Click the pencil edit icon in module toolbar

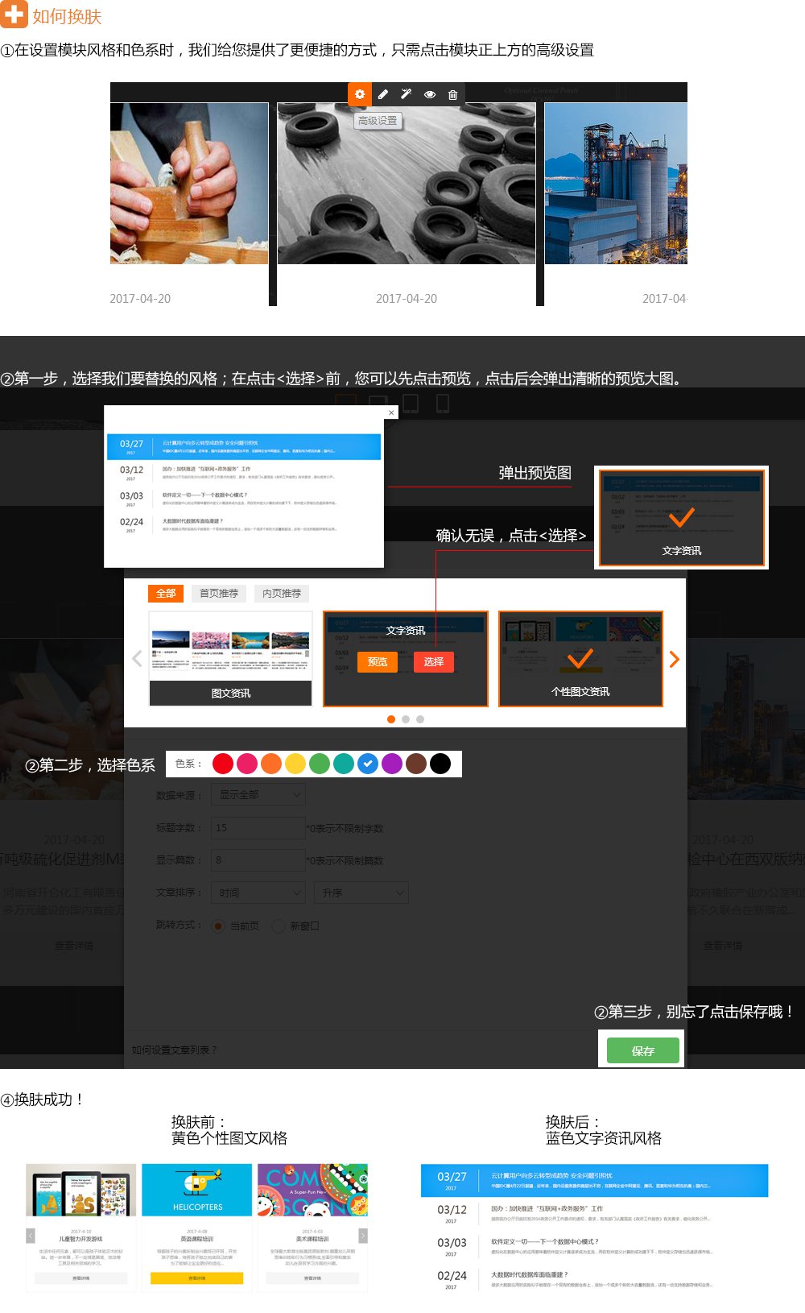383,94
